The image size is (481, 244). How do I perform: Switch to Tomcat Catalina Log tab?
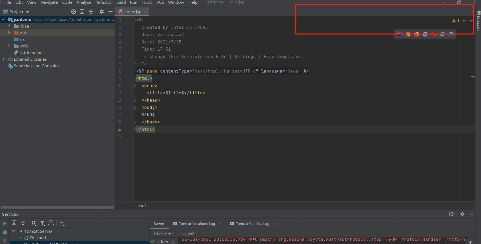(x=250, y=224)
